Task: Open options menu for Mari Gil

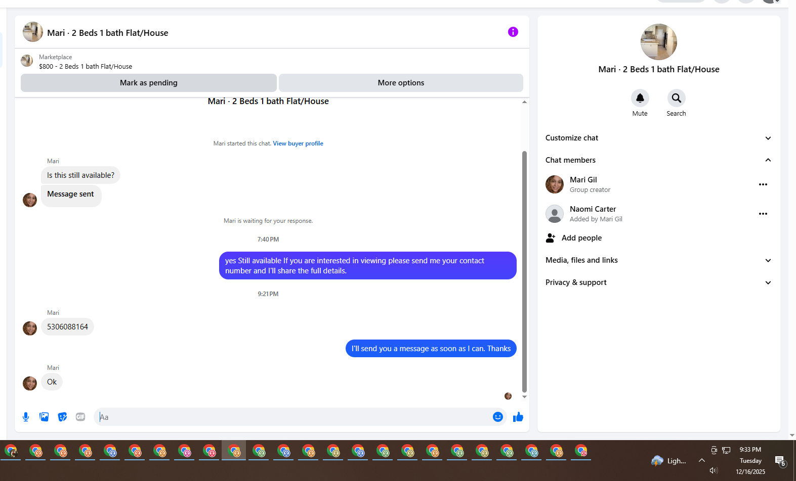Action: [x=763, y=184]
